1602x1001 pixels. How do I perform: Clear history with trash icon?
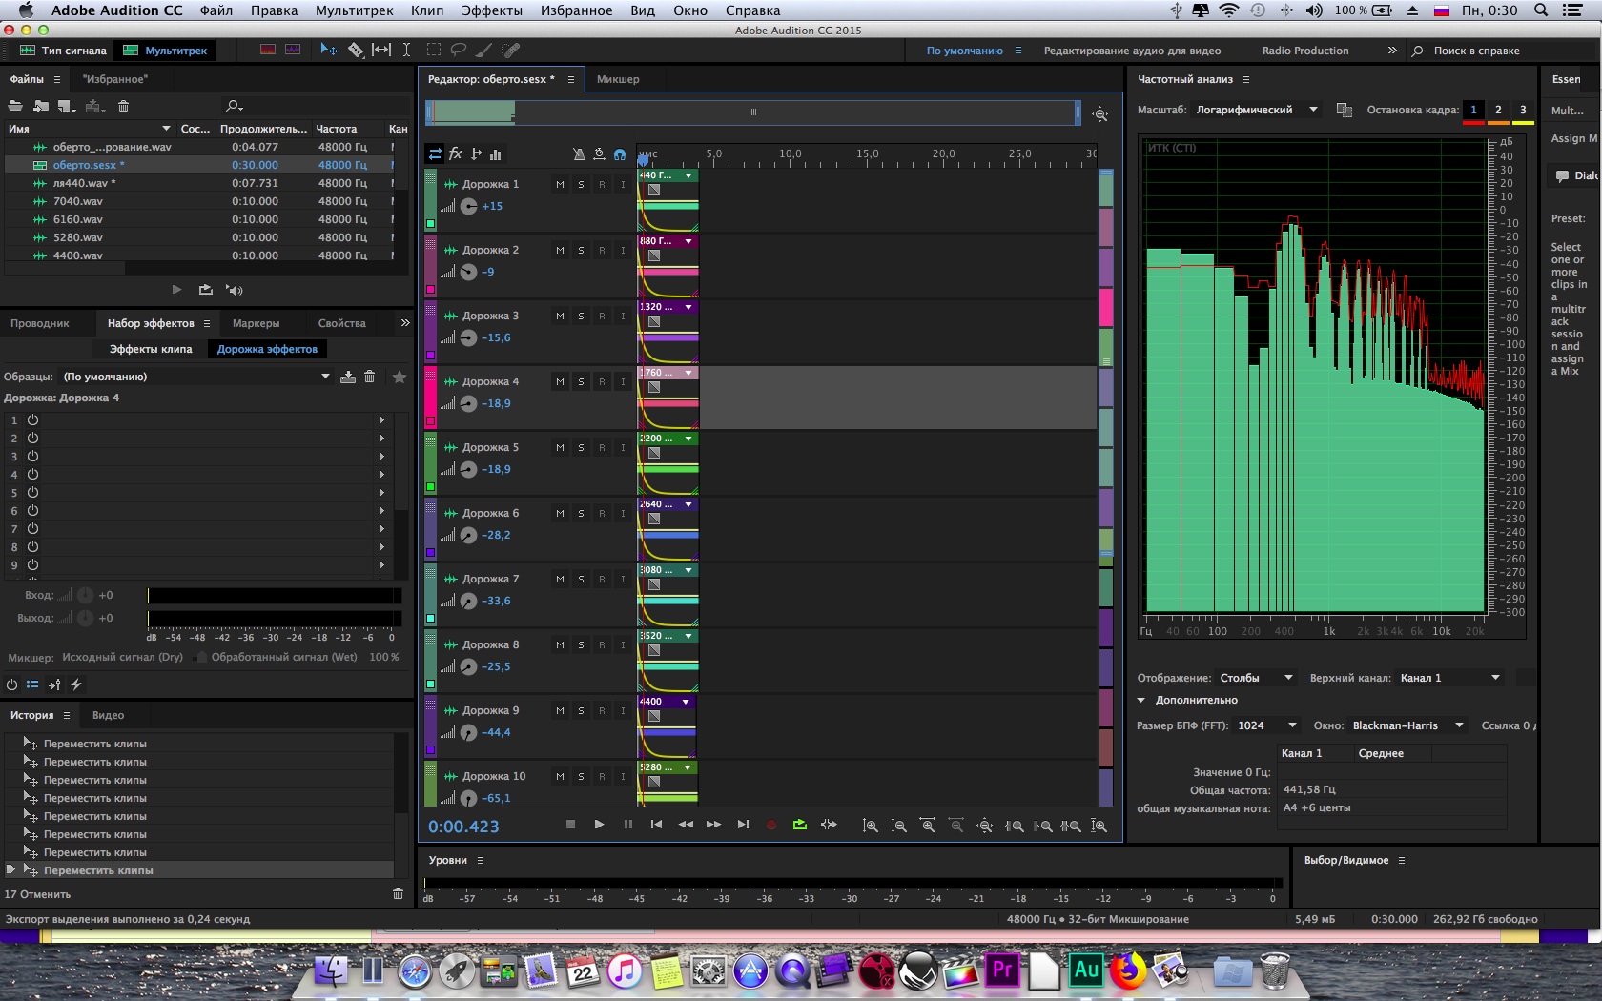398,893
